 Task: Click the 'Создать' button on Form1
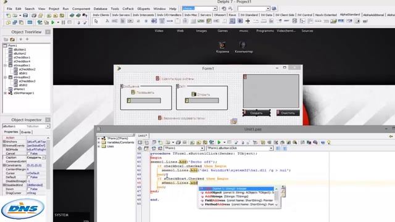click(257, 113)
